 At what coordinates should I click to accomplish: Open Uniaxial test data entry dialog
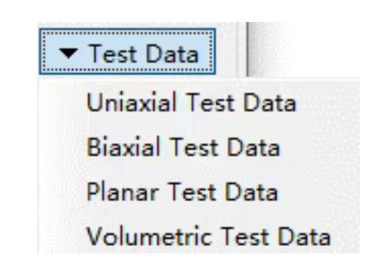(191, 102)
